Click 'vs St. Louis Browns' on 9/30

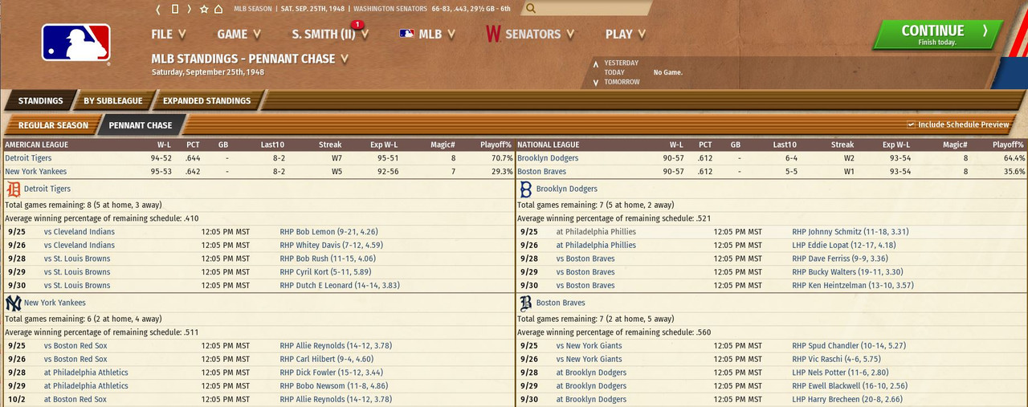[77, 285]
